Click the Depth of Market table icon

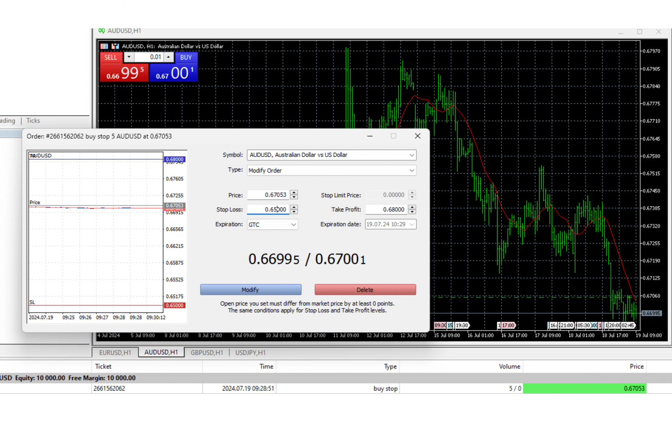[x=104, y=46]
